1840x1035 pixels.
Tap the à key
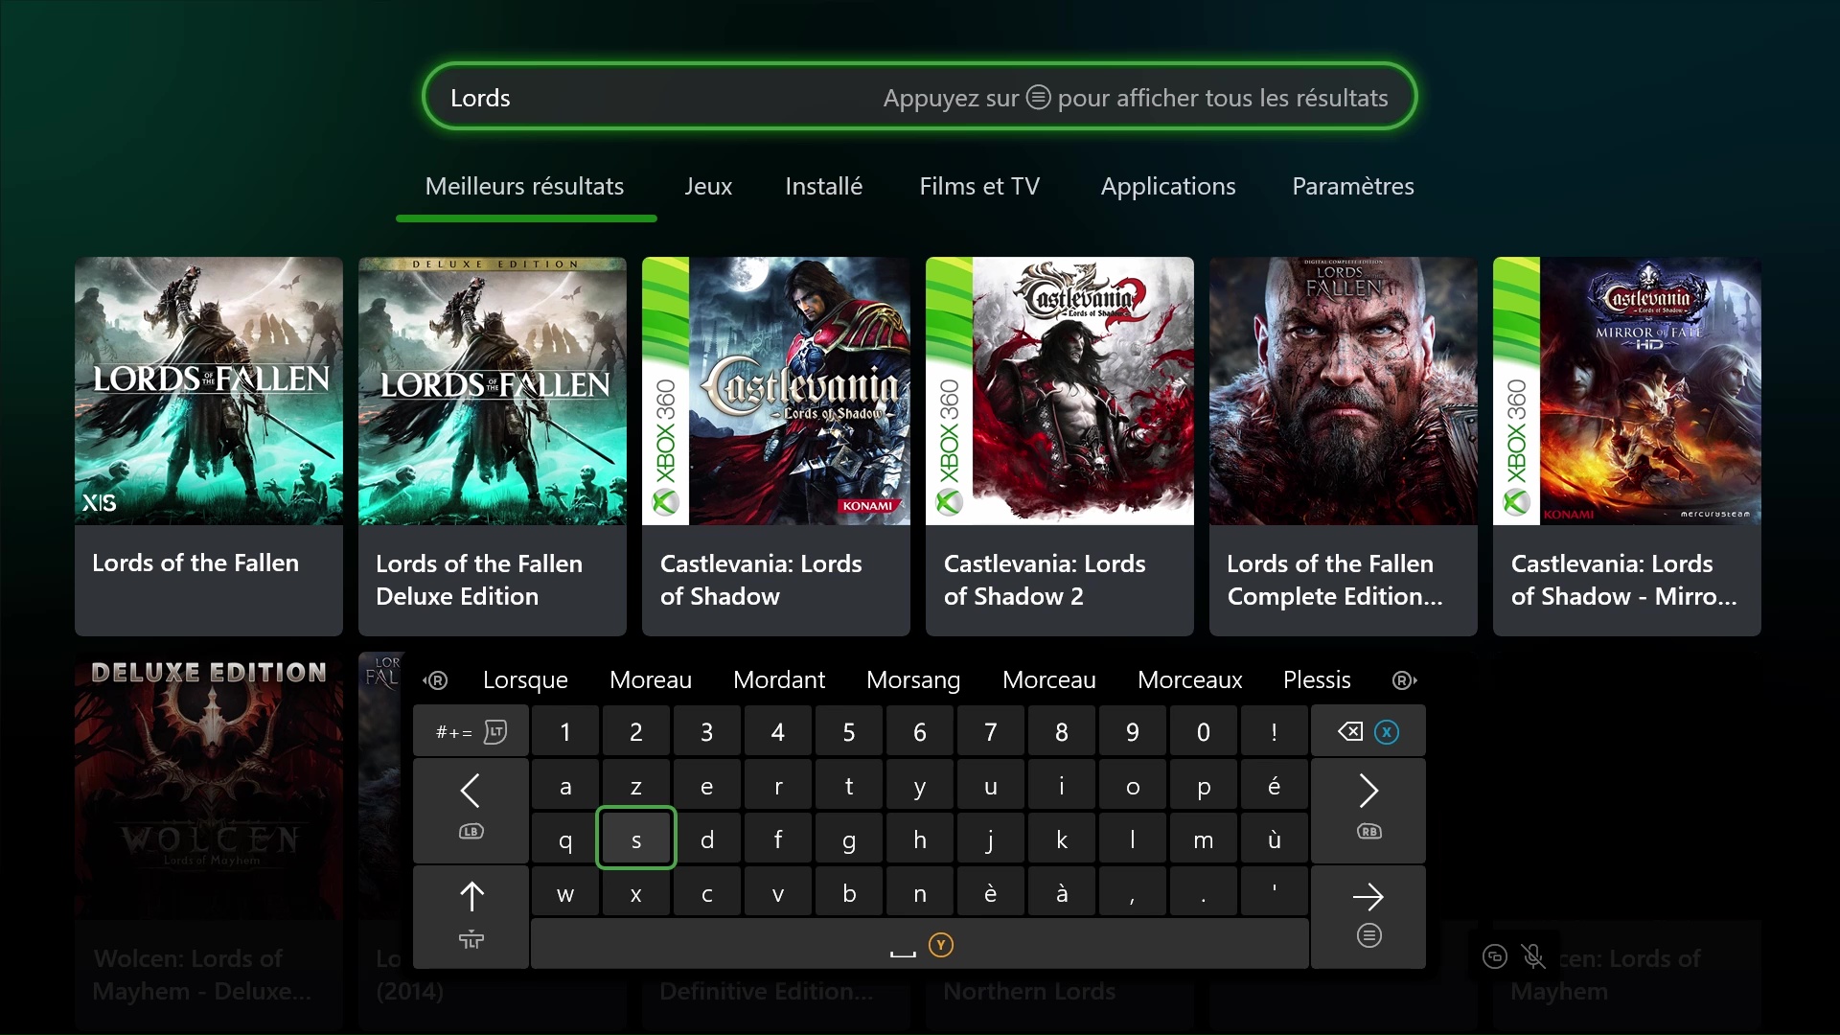(1062, 894)
